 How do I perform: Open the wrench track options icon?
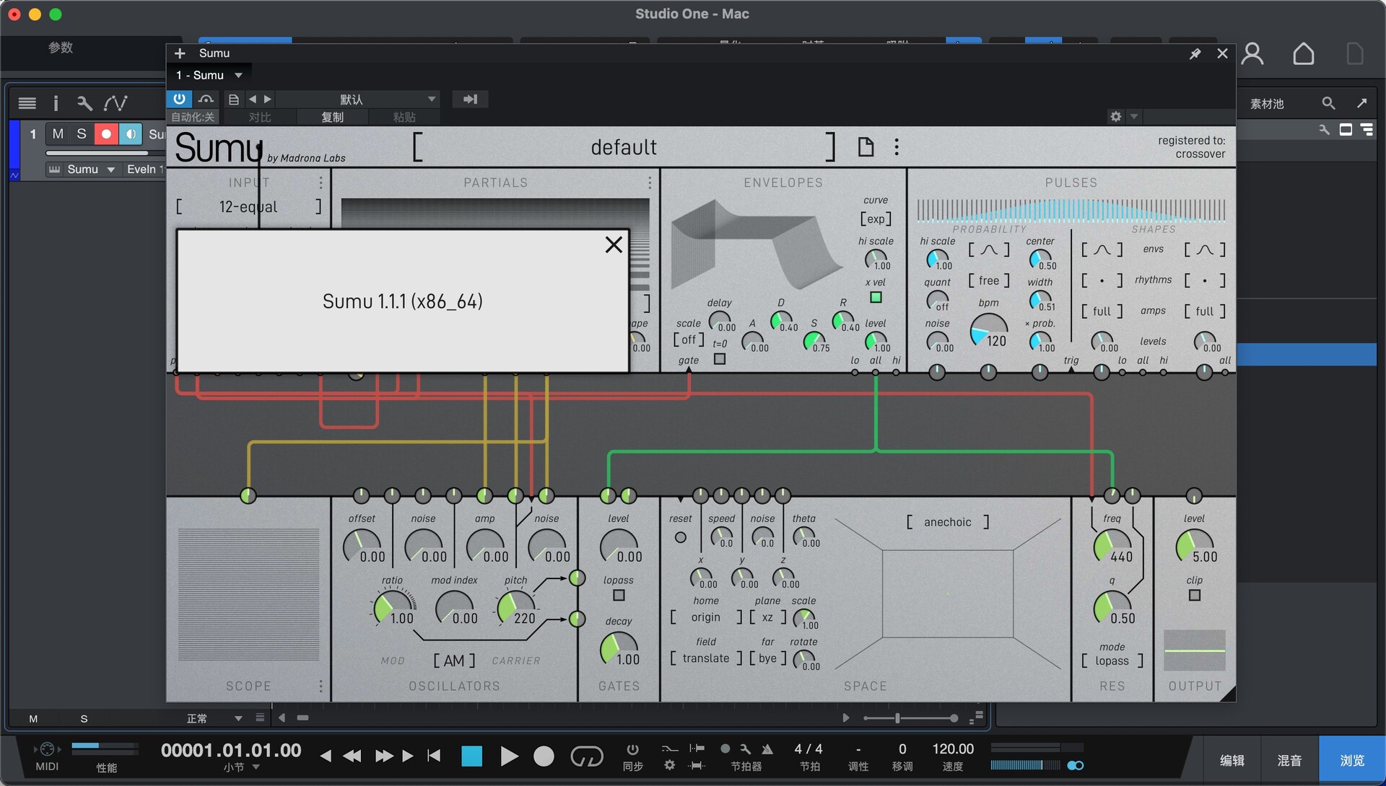pyautogui.click(x=84, y=103)
